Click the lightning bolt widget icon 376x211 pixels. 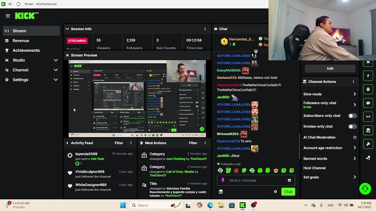coord(368,76)
